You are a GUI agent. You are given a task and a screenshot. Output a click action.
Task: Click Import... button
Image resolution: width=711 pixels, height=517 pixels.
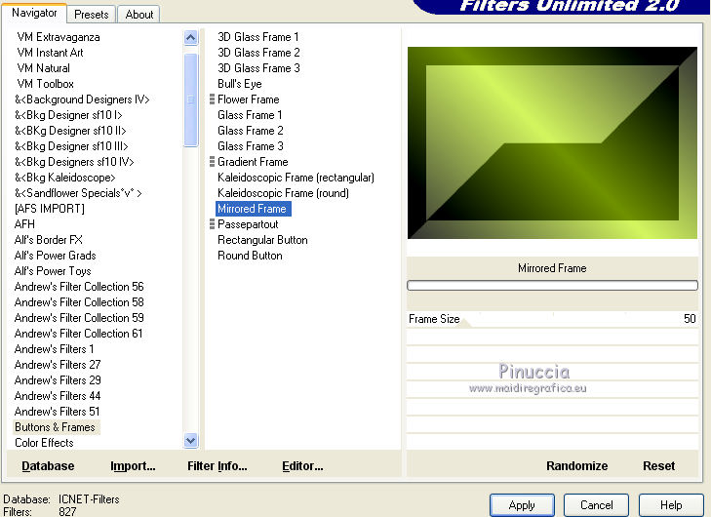pos(133,465)
